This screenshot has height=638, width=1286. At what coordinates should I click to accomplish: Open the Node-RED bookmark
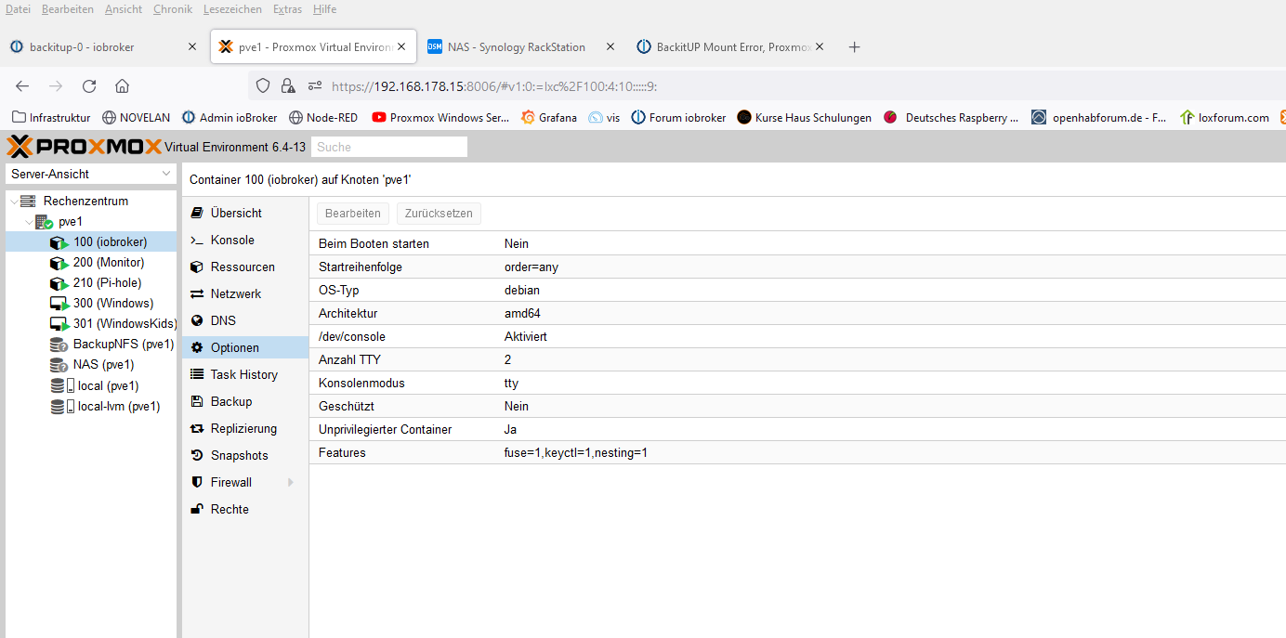tap(323, 118)
